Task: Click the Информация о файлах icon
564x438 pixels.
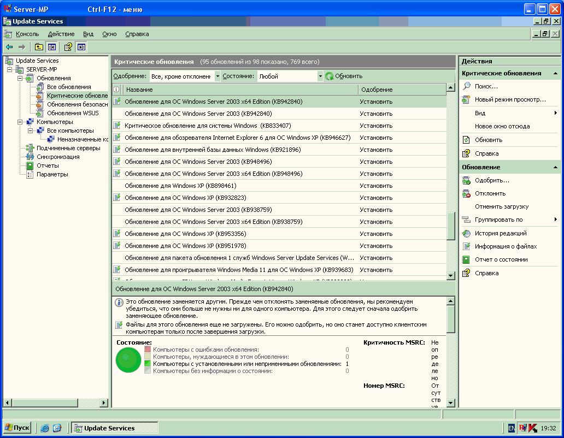Action: [467, 246]
